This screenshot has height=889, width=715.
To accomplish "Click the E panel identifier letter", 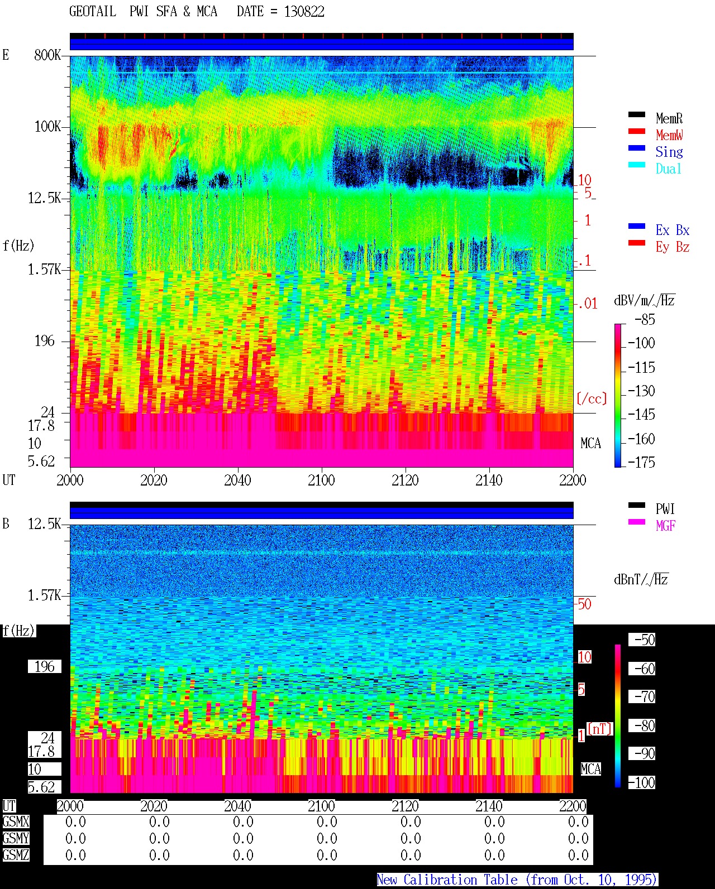I will (x=6, y=55).
